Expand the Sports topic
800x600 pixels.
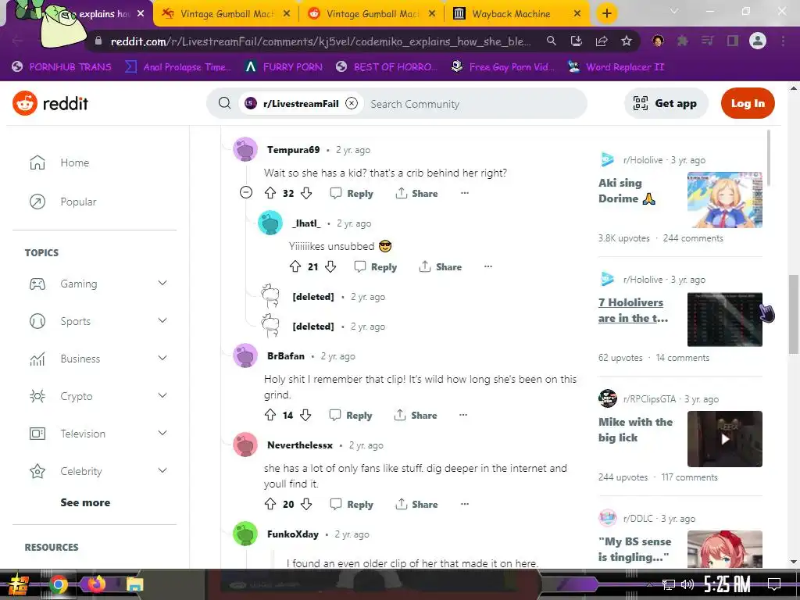point(162,320)
